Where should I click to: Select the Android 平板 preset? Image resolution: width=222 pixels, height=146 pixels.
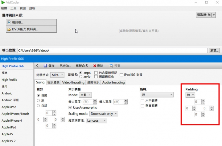point(17,100)
